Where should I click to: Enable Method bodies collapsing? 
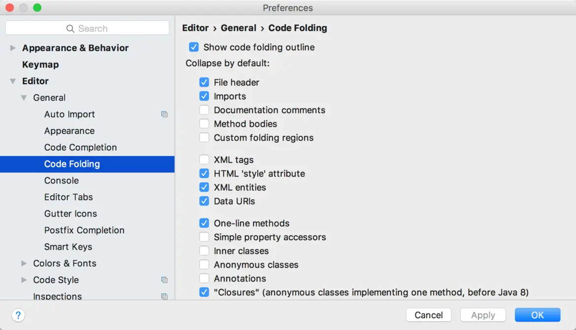204,124
